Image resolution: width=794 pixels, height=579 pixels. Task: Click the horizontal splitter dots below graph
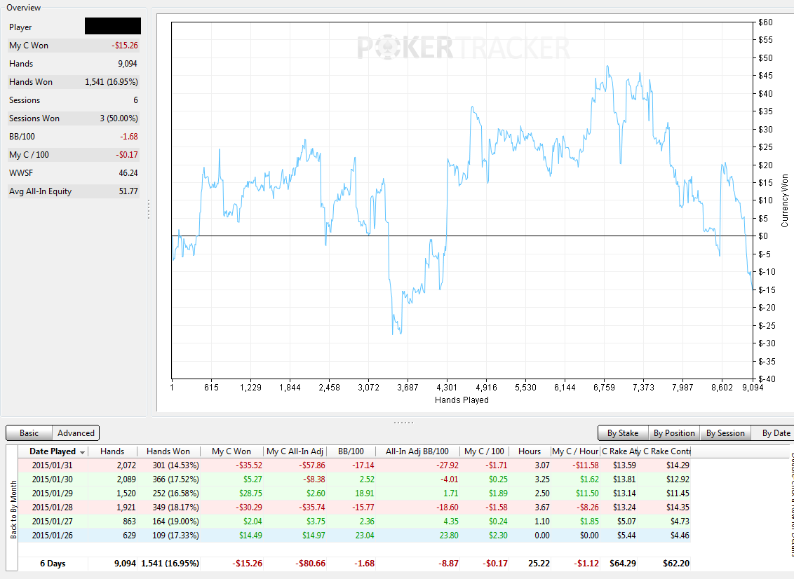(403, 422)
